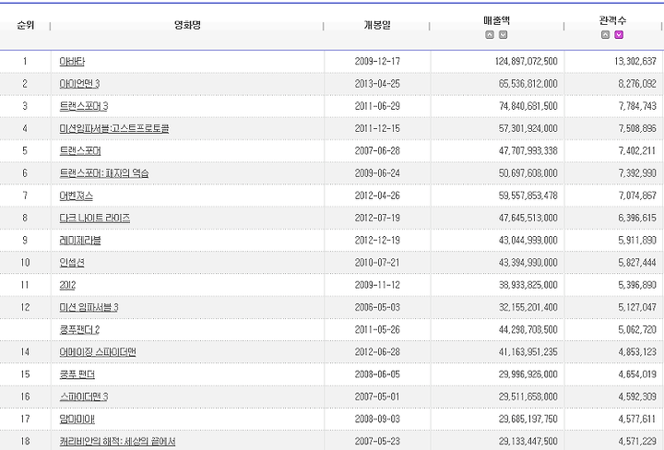Select release date 2011-06-29
The width and height of the screenshot is (664, 450).
click(x=377, y=106)
